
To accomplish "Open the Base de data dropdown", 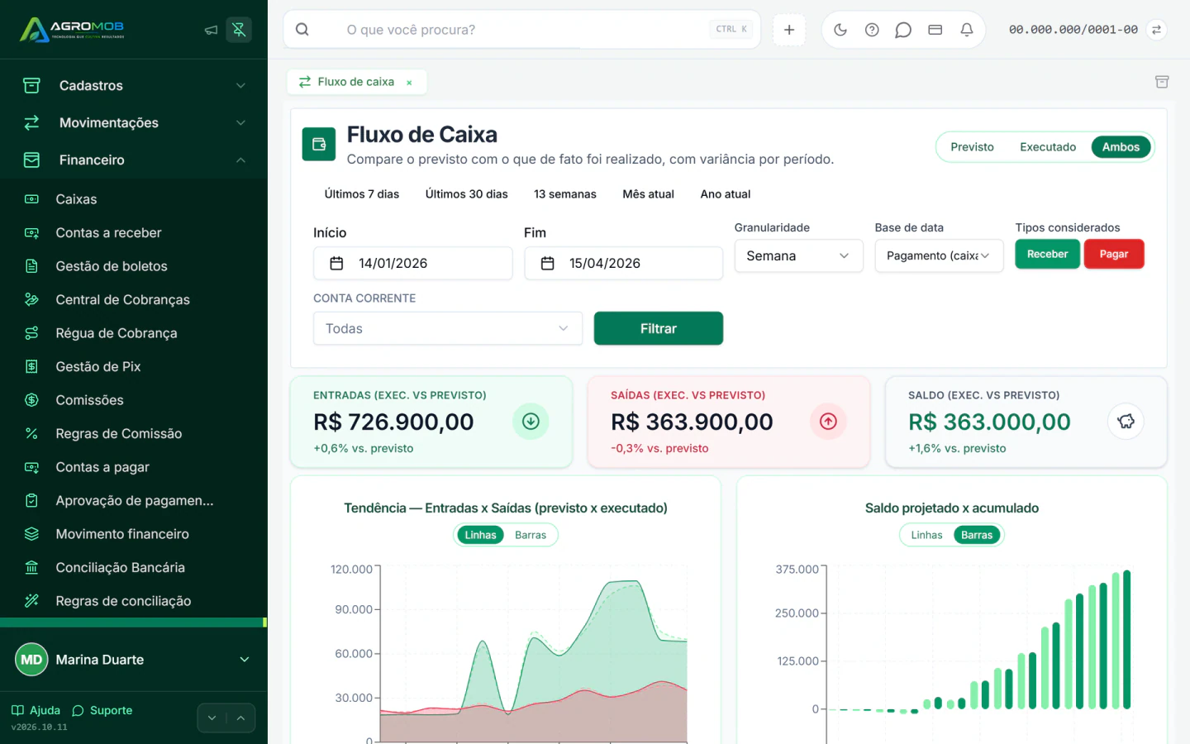I will 939,256.
